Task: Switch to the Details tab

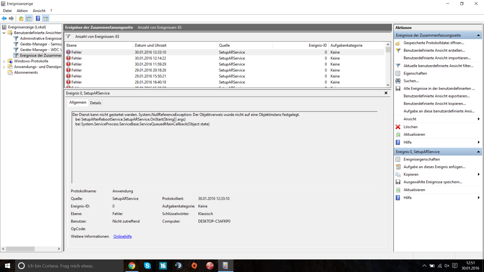Action: coord(96,103)
